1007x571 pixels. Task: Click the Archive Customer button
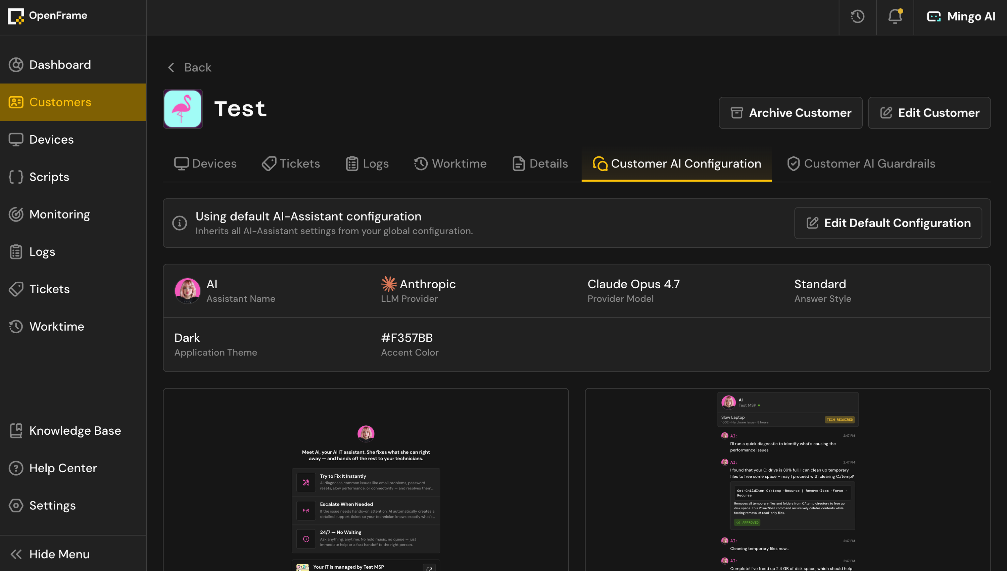tap(790, 113)
